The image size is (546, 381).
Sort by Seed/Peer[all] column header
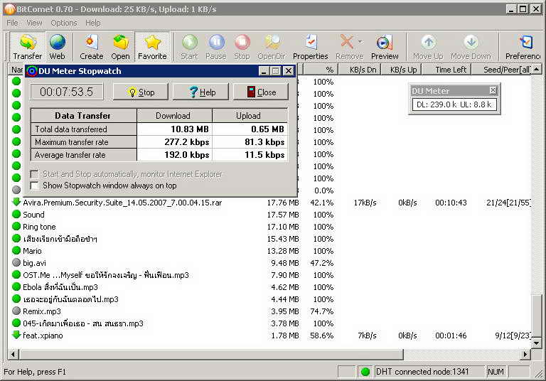click(501, 70)
